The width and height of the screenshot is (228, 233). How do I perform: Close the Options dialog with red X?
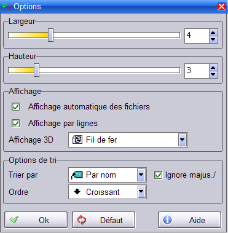[221, 7]
